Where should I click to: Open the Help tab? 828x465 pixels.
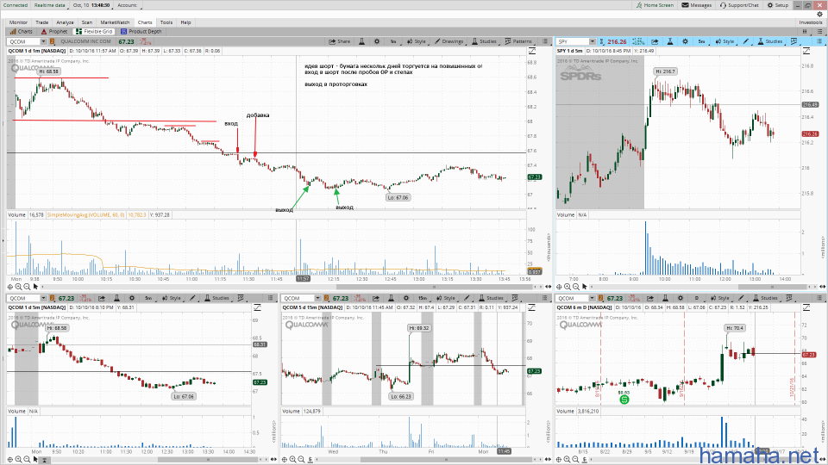[x=185, y=22]
